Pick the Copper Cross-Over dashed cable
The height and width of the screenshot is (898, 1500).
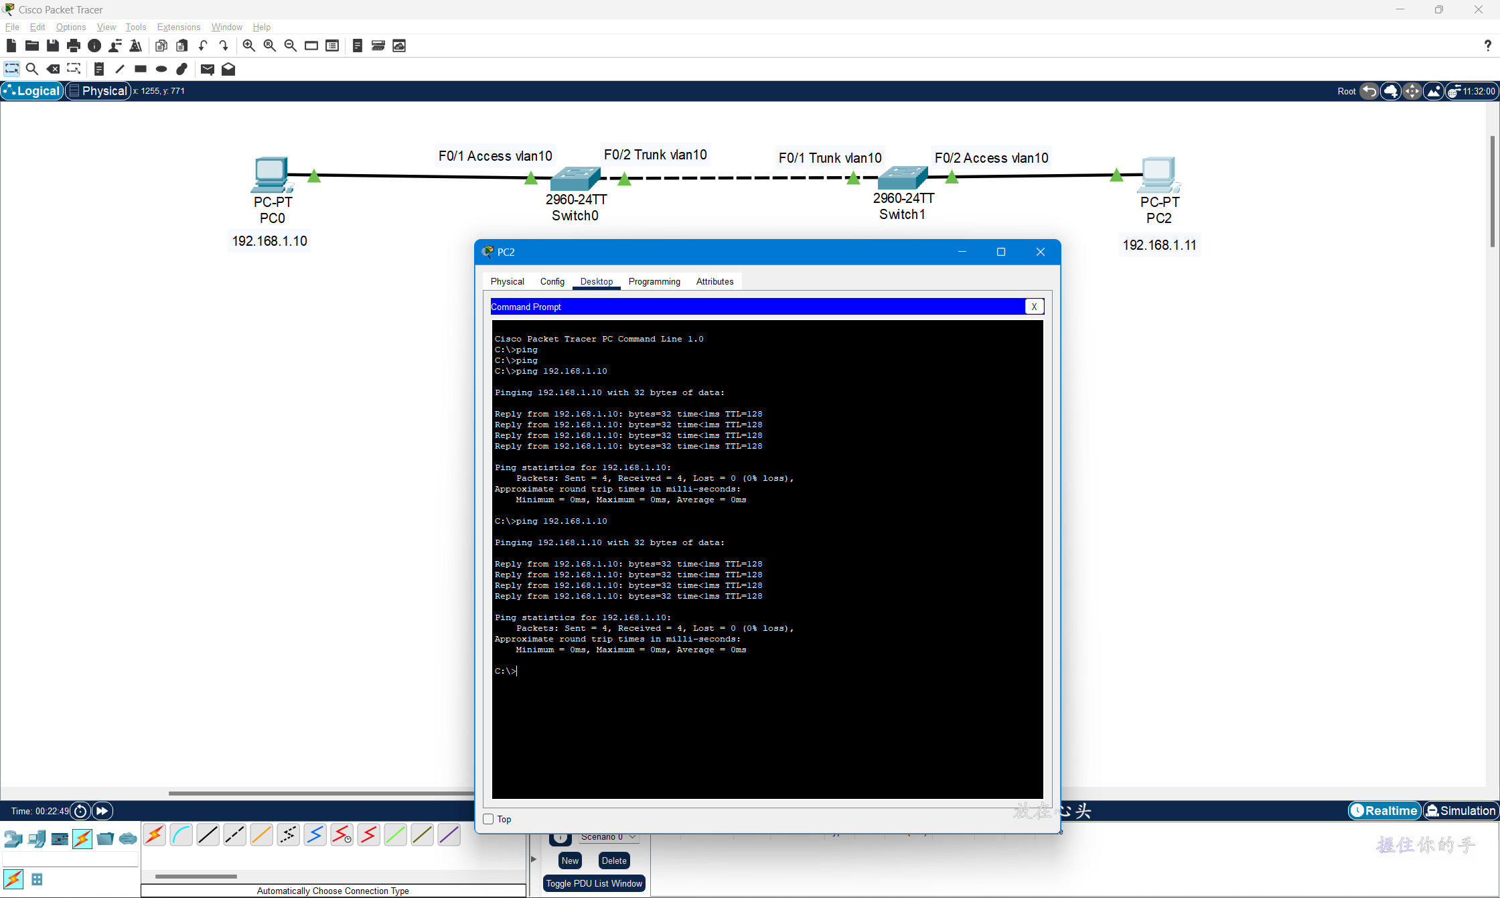[235, 835]
